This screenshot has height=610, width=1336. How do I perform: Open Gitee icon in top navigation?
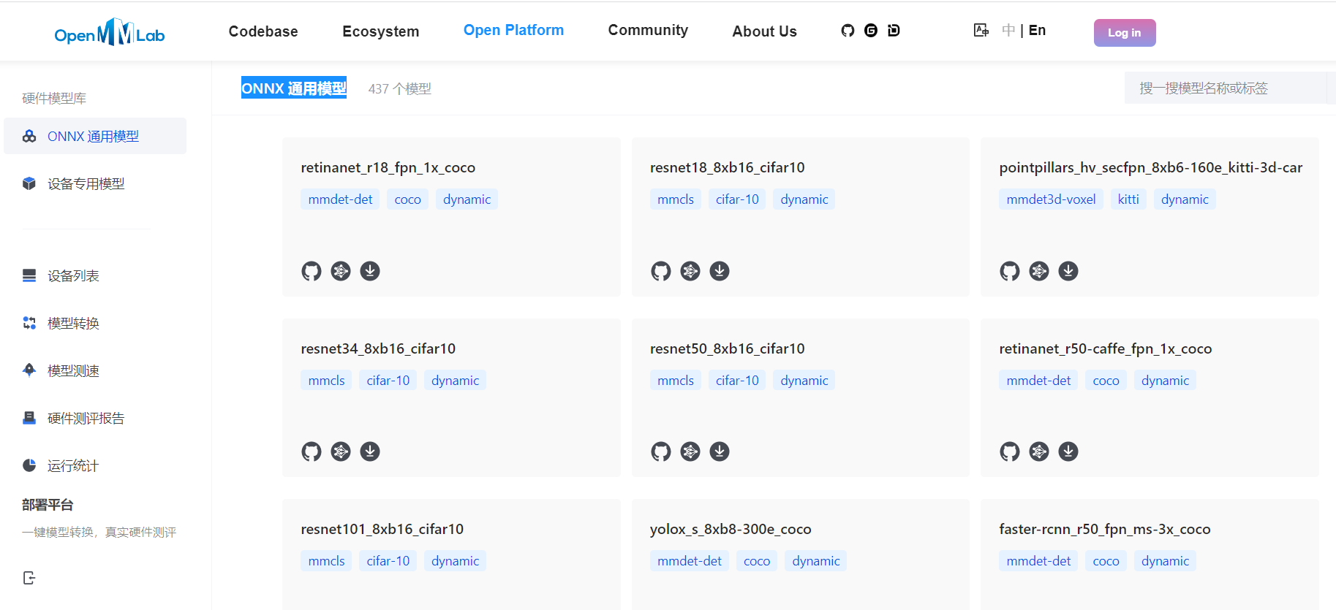[x=871, y=31]
